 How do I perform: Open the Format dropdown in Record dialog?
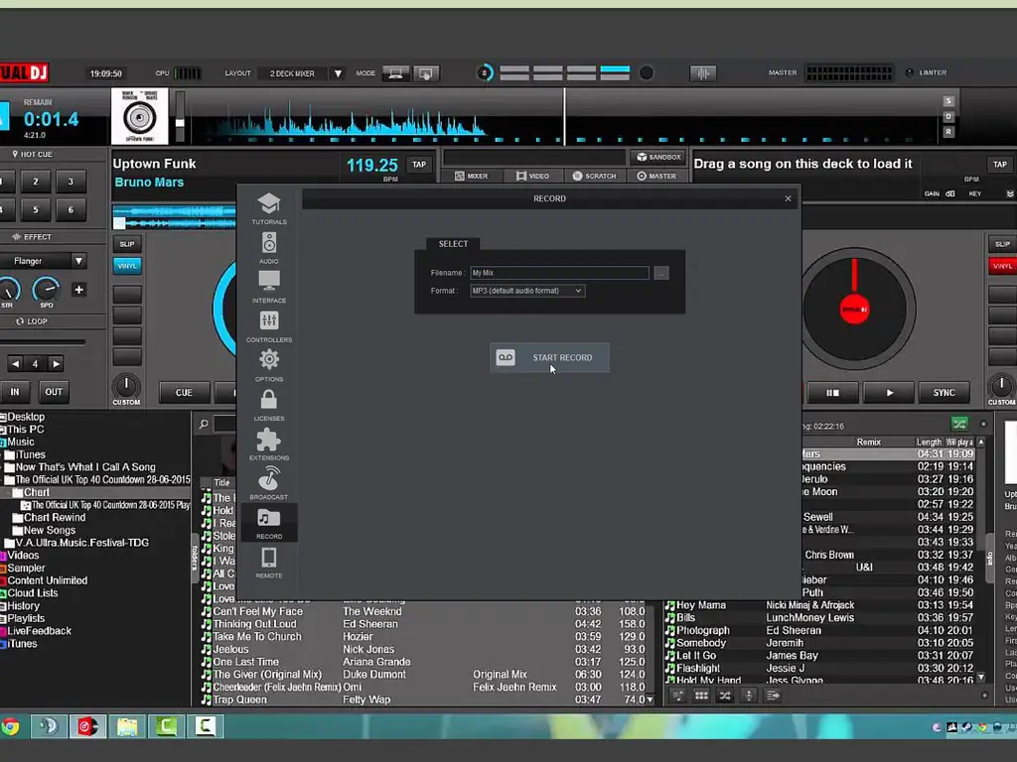click(x=527, y=291)
